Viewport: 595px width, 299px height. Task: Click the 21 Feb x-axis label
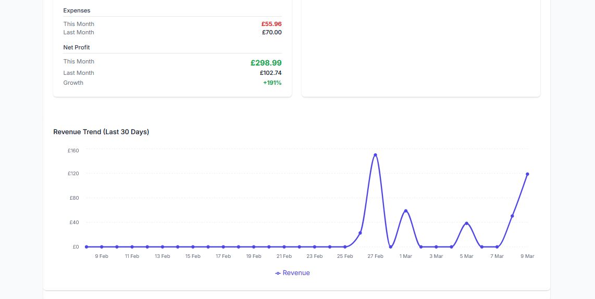pyautogui.click(x=284, y=256)
